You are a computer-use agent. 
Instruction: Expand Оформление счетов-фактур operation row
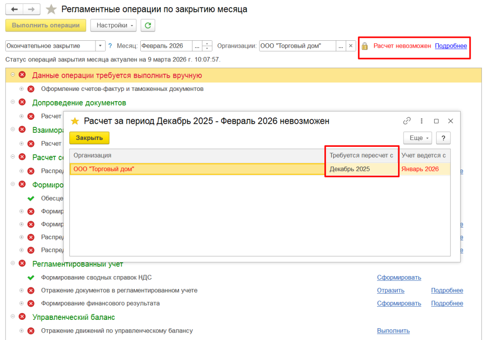22,89
